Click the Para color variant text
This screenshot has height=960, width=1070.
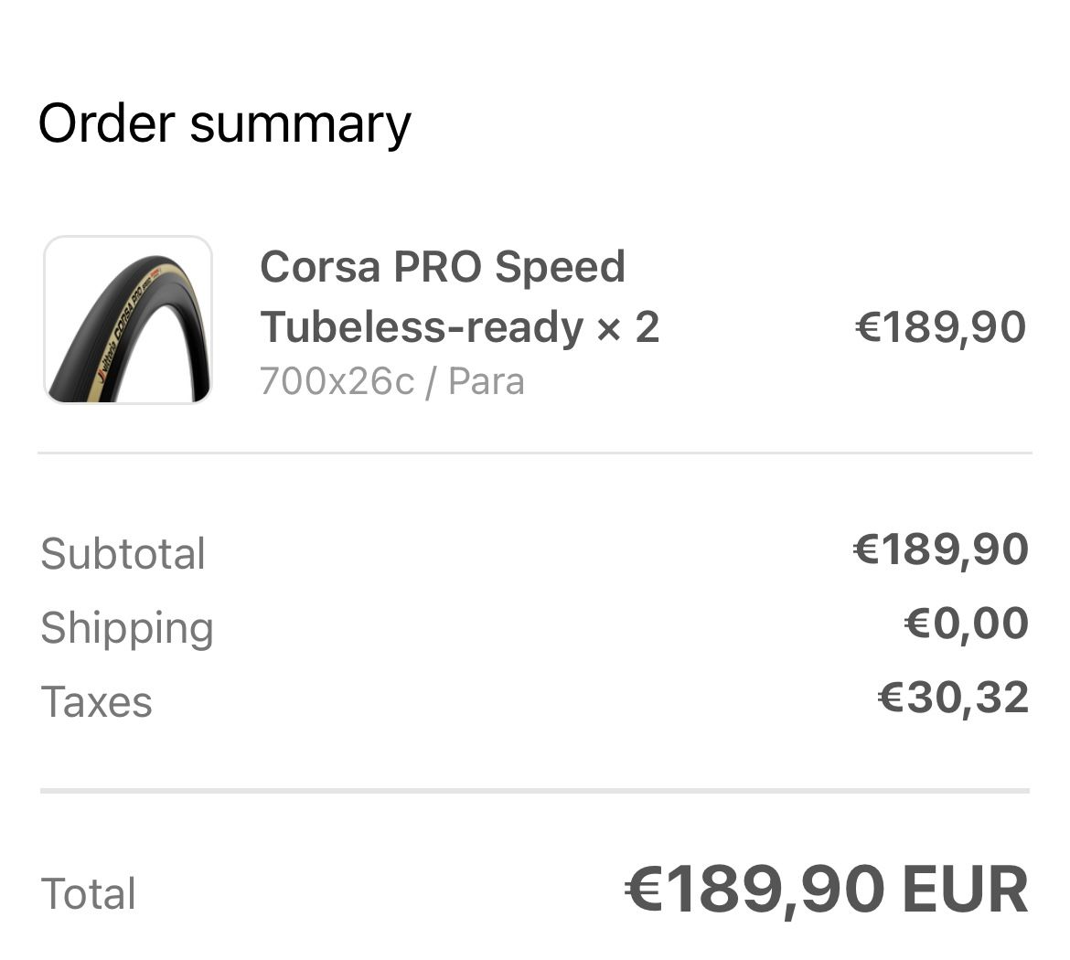tap(487, 381)
